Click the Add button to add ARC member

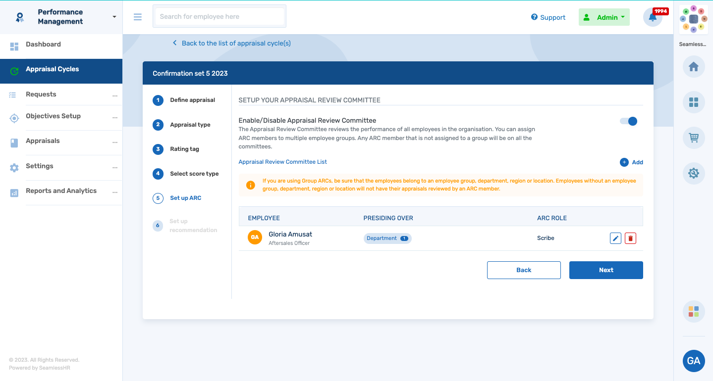632,162
